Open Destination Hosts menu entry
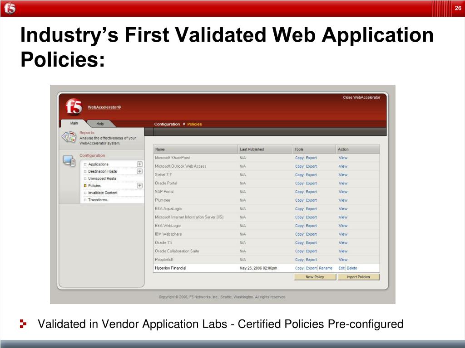465x348 pixels. coord(102,171)
